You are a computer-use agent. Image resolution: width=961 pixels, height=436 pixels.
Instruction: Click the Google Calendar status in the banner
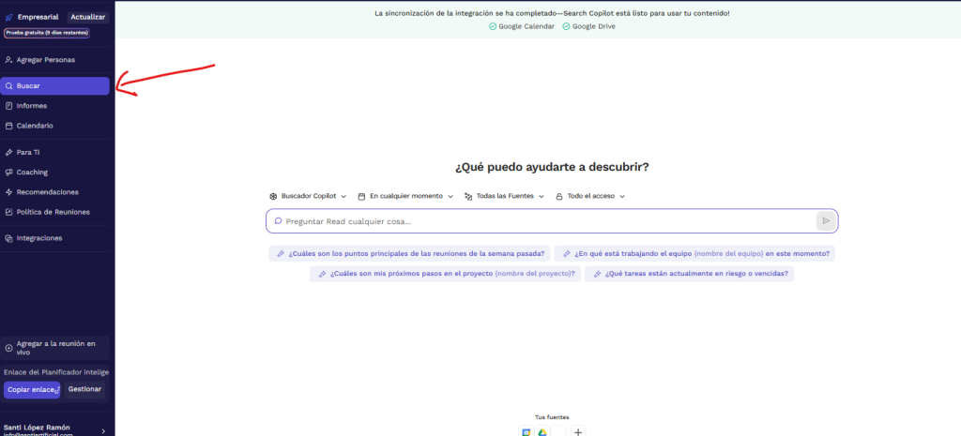[x=522, y=26]
